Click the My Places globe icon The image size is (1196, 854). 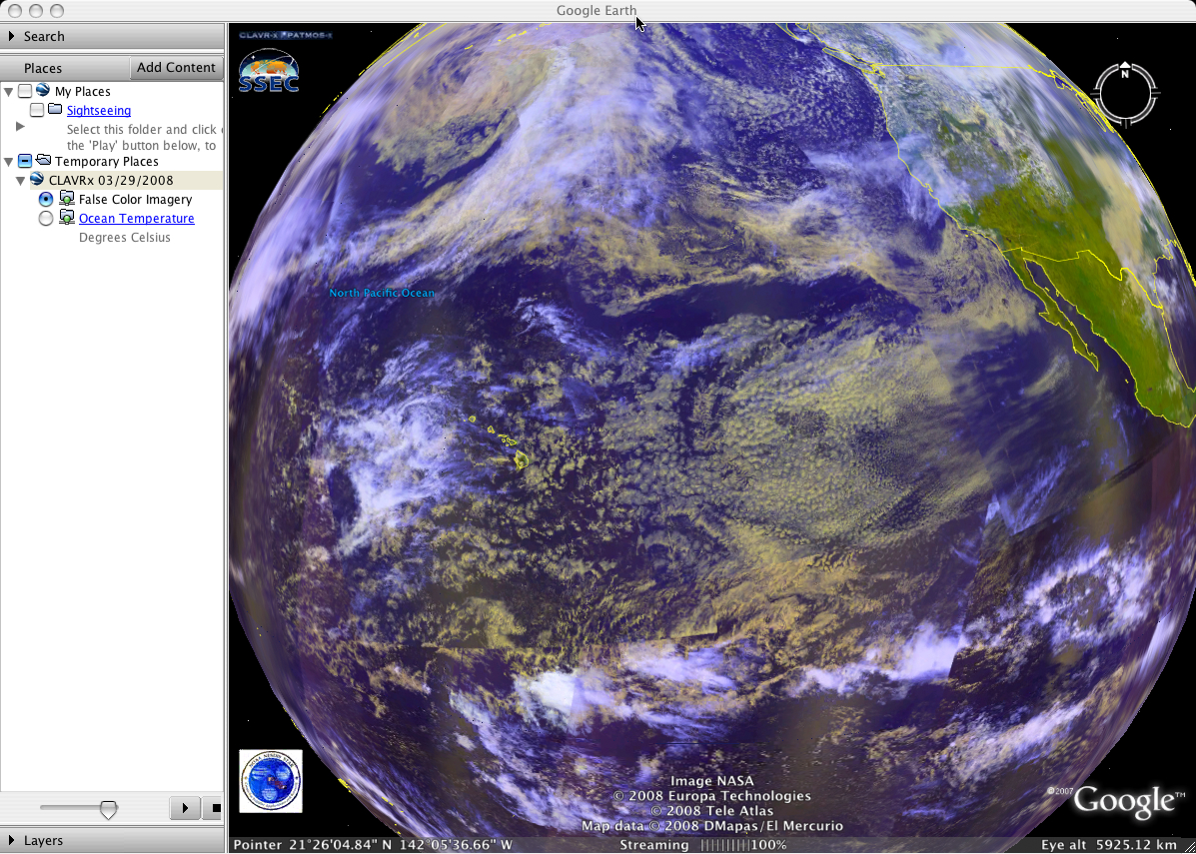pos(43,91)
